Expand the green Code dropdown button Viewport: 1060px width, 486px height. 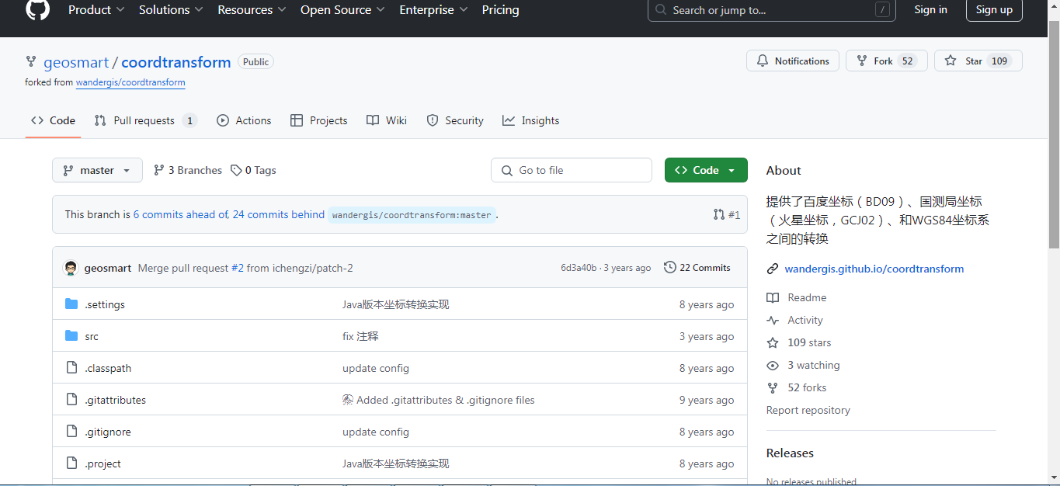[706, 170]
